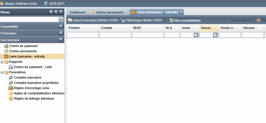Switch to the Dashboard tab
The width and height of the screenshot is (266, 123).
(77, 12)
